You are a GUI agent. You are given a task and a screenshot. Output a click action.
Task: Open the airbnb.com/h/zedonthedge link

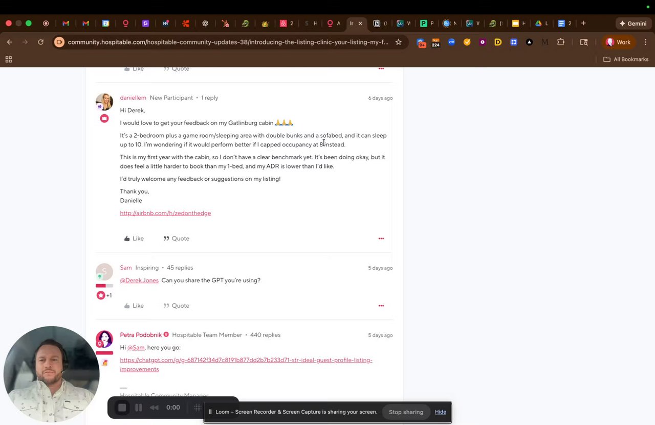(165, 213)
